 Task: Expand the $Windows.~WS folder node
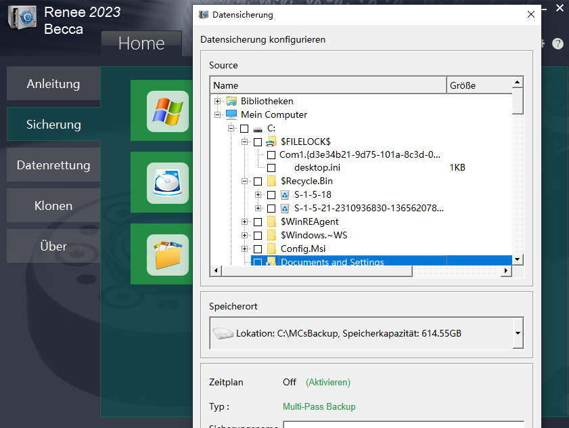(245, 235)
